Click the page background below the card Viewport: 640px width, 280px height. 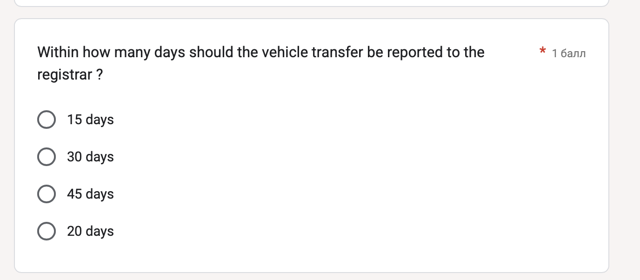tap(312, 277)
